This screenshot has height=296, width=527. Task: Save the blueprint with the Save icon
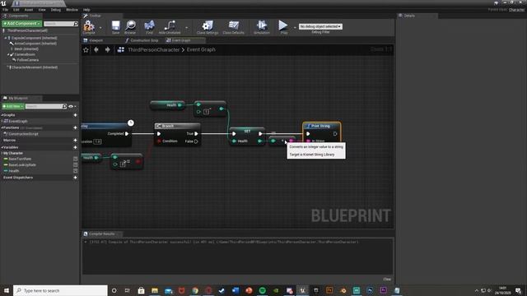pos(115,26)
